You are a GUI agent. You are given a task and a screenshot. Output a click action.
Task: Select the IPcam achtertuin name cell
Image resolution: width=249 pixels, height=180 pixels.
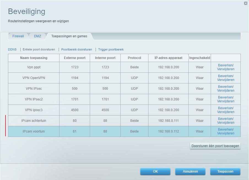[x=34, y=121]
